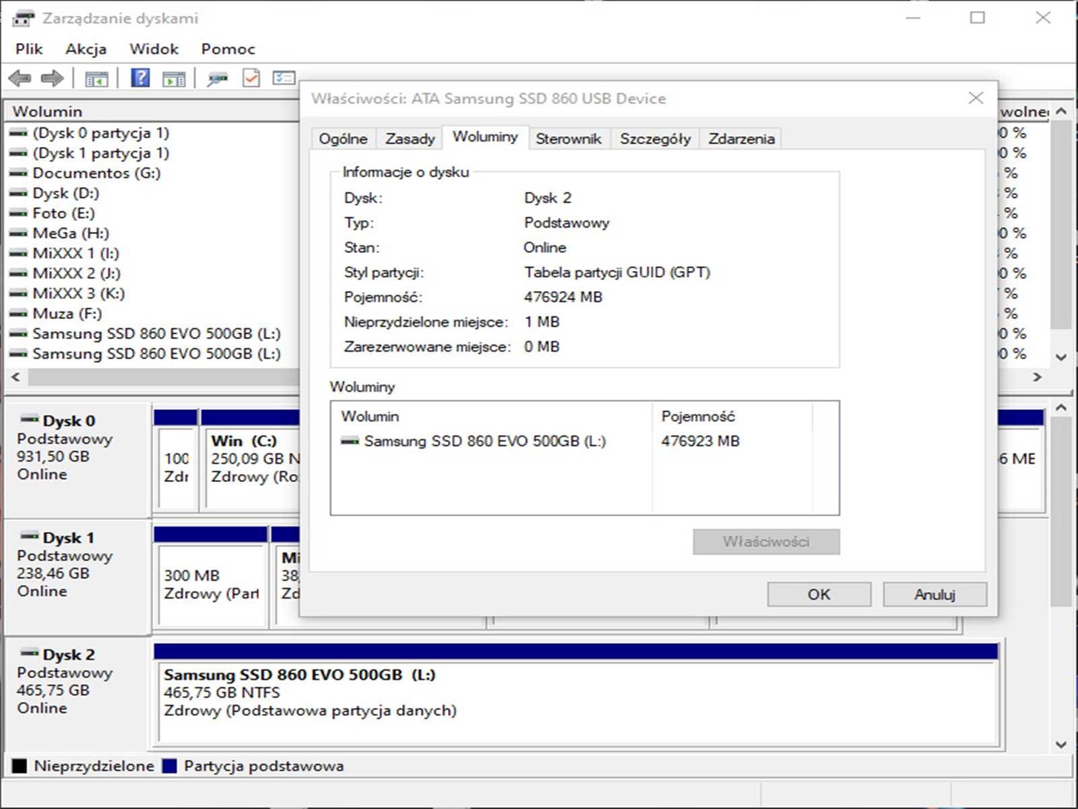Click the drive icon beside Foto (E:)
The image size is (1078, 809).
point(19,213)
